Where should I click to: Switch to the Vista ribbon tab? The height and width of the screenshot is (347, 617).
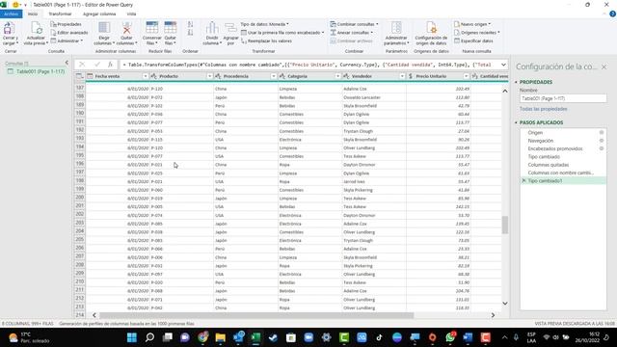click(131, 13)
